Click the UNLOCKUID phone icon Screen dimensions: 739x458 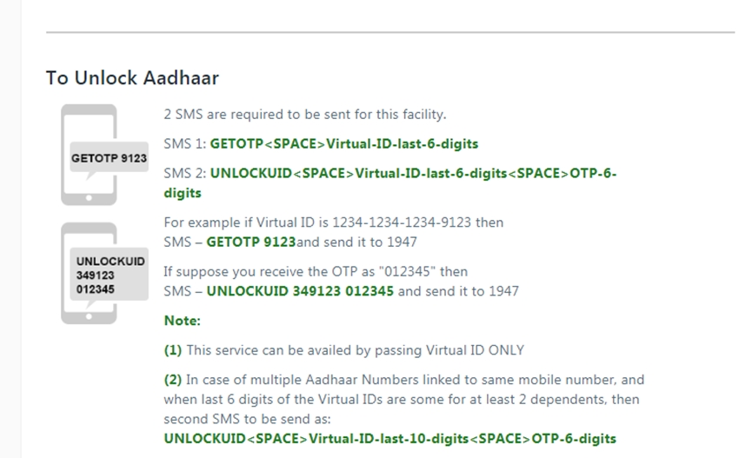[x=89, y=273]
